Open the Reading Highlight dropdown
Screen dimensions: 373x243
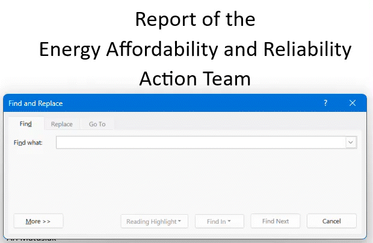[154, 221]
